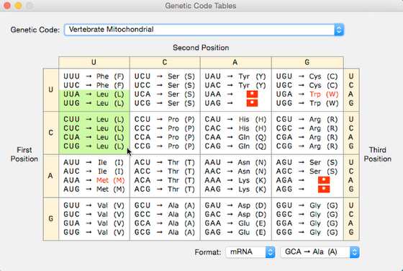Click the AUG → Met (M) entry

coord(94,190)
